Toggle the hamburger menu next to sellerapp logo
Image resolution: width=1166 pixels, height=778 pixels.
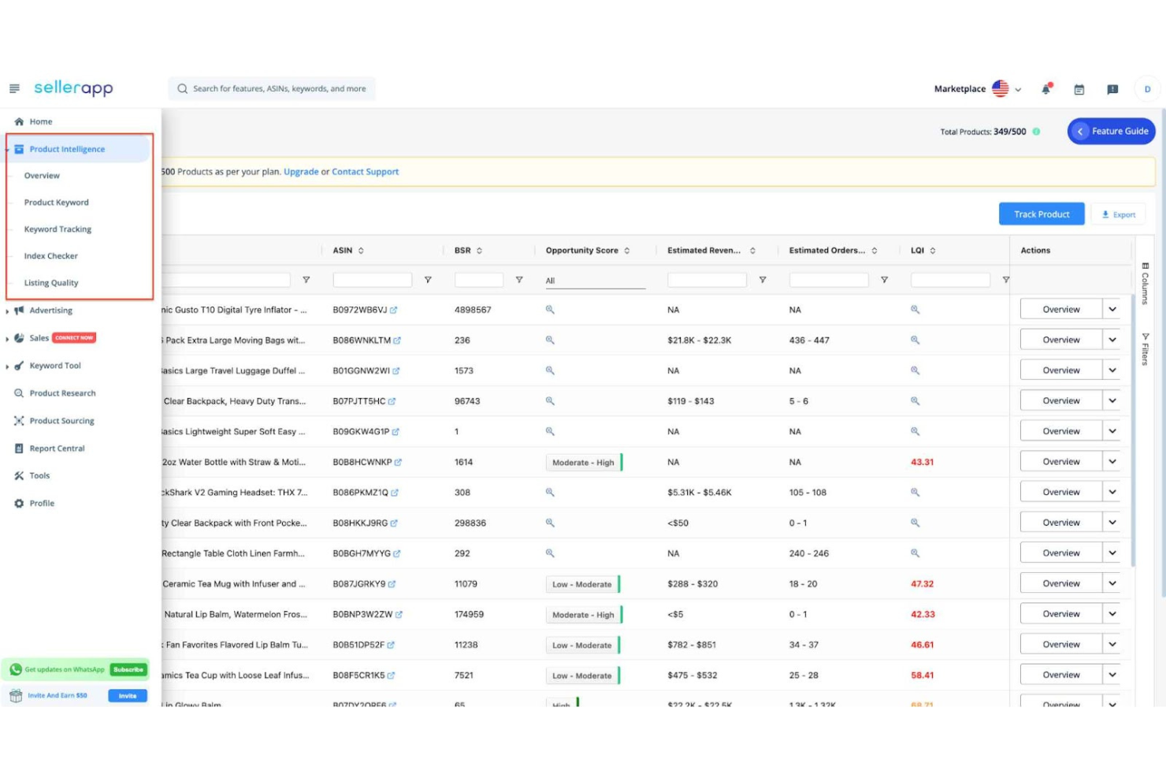[14, 88]
